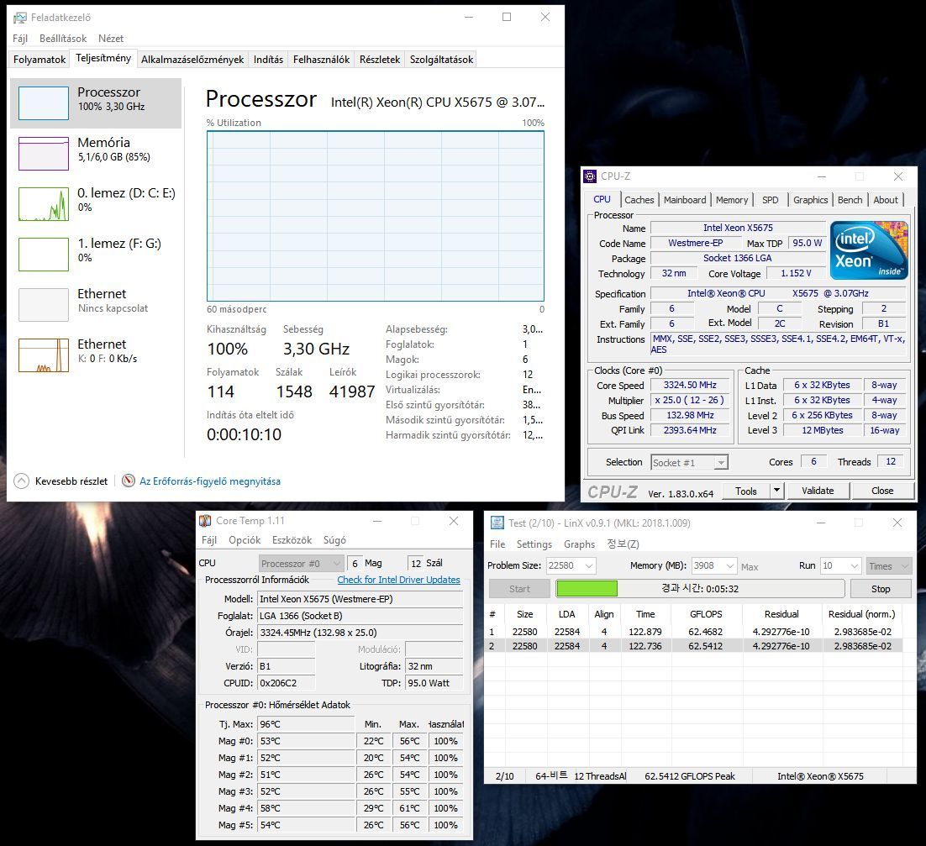926x846 pixels.
Task: Open the Nézet menu in Task Manager
Action: [x=111, y=39]
